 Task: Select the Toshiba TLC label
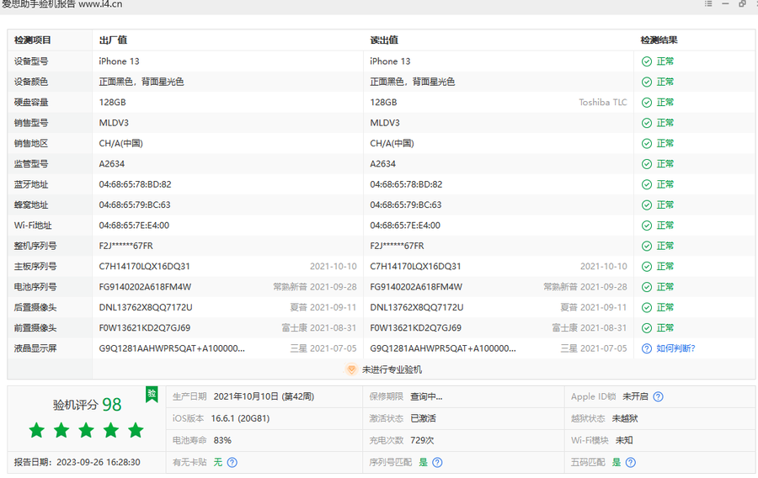tap(603, 103)
